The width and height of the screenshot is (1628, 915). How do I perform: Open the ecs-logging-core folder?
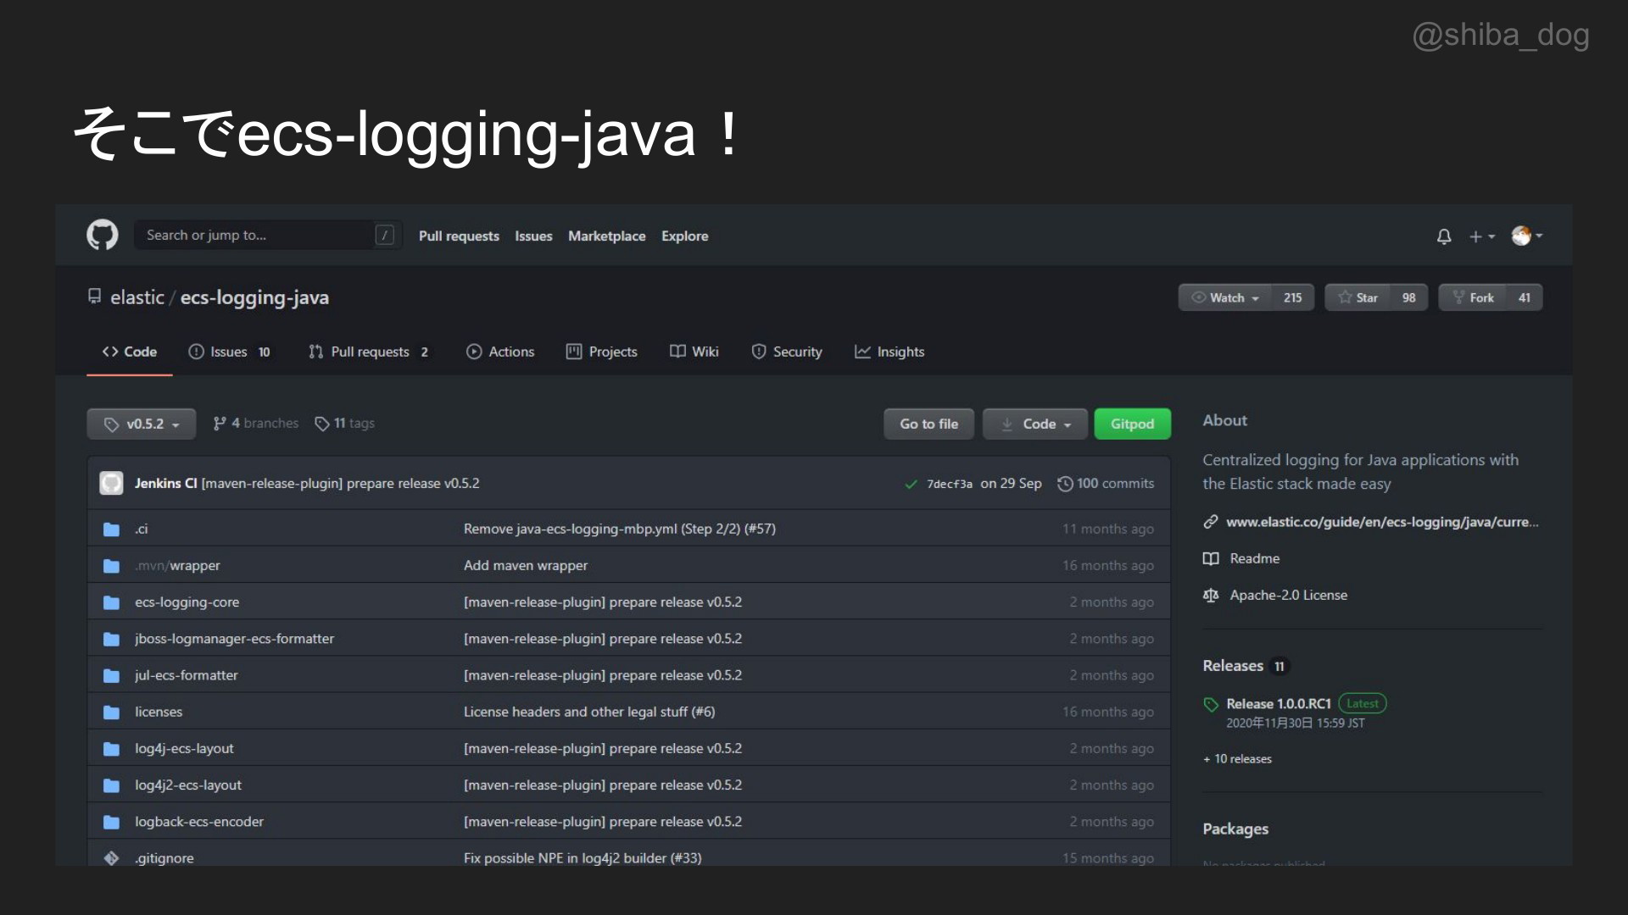click(x=187, y=602)
